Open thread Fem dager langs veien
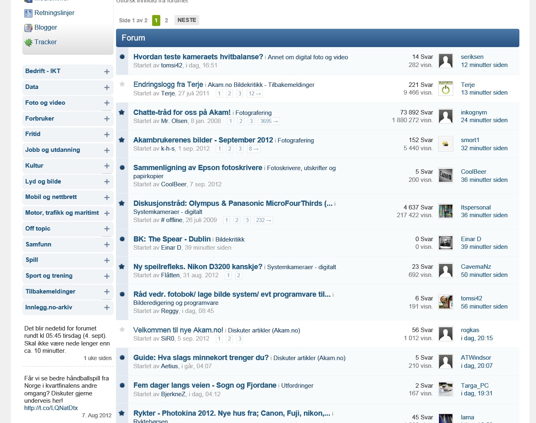 coord(205,385)
